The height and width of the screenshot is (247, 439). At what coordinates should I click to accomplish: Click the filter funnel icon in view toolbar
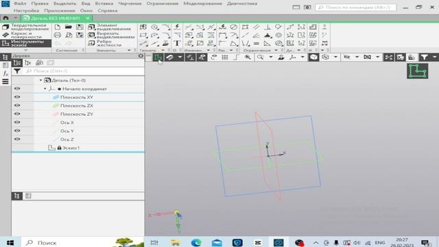425,58
